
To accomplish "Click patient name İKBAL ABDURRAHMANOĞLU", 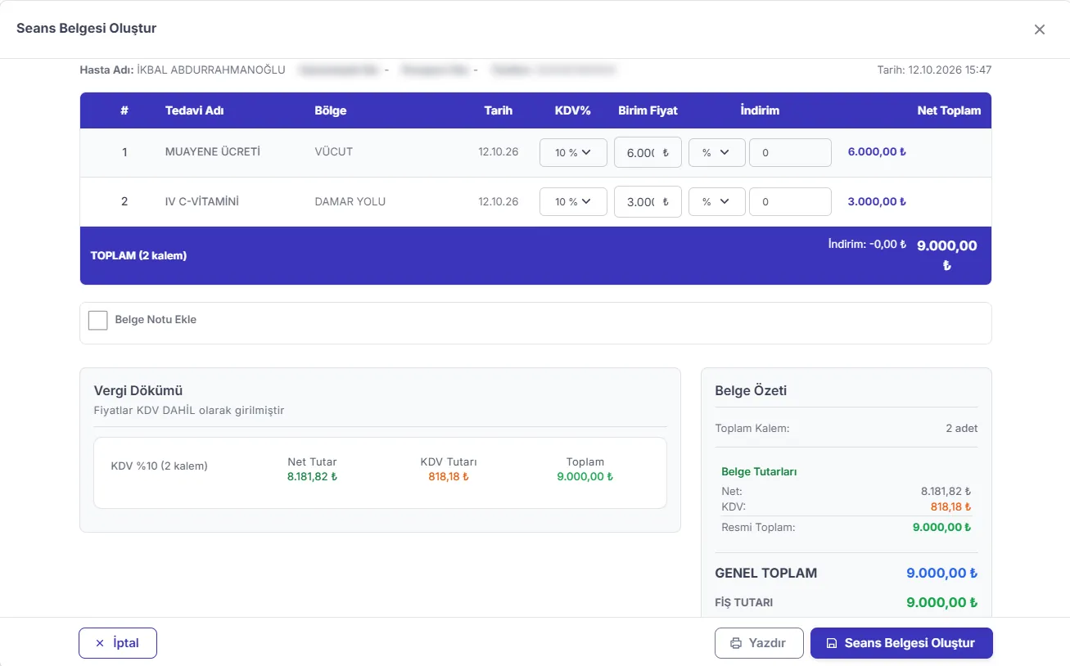I will pos(211,70).
